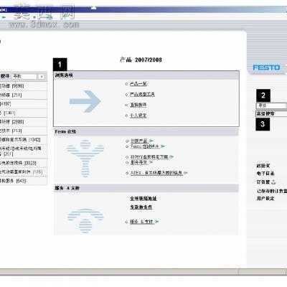Open the Festo 在线 link starting with 'Festo'

point(145,146)
